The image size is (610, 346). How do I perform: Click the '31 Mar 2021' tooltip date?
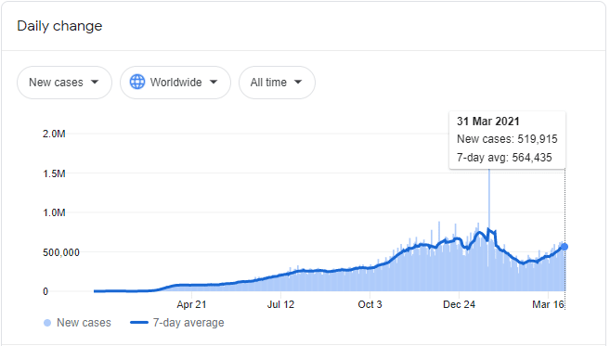pos(487,122)
